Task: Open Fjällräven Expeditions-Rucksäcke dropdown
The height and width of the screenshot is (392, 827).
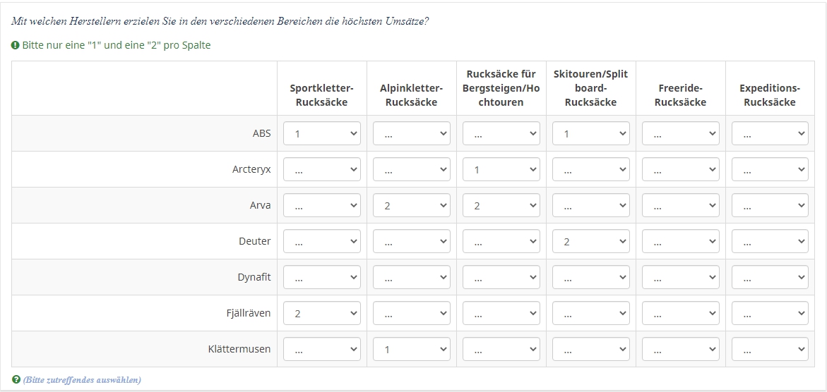Action: coord(770,313)
